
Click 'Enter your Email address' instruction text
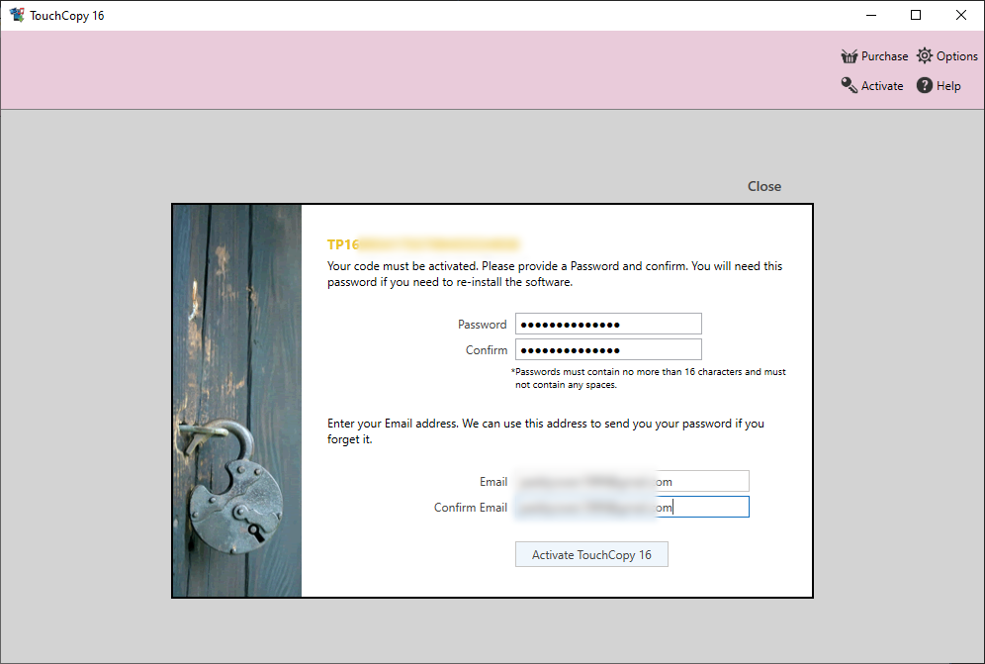[545, 431]
